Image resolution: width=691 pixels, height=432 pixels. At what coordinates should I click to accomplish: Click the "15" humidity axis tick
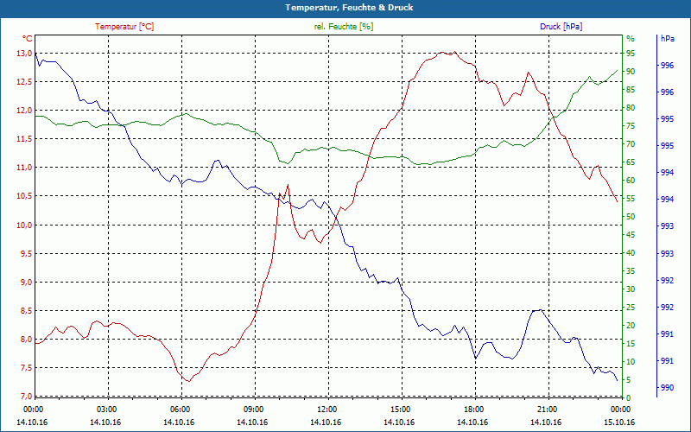[x=631, y=344]
